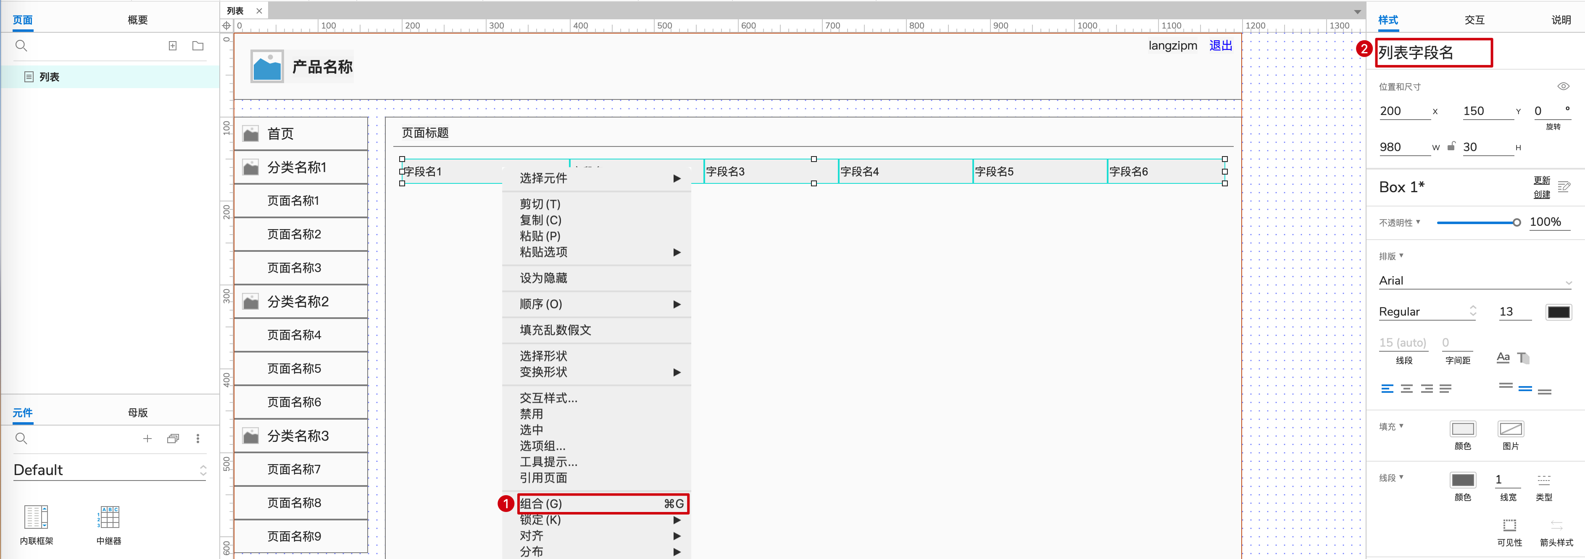Open the text shadow icon

(1524, 358)
